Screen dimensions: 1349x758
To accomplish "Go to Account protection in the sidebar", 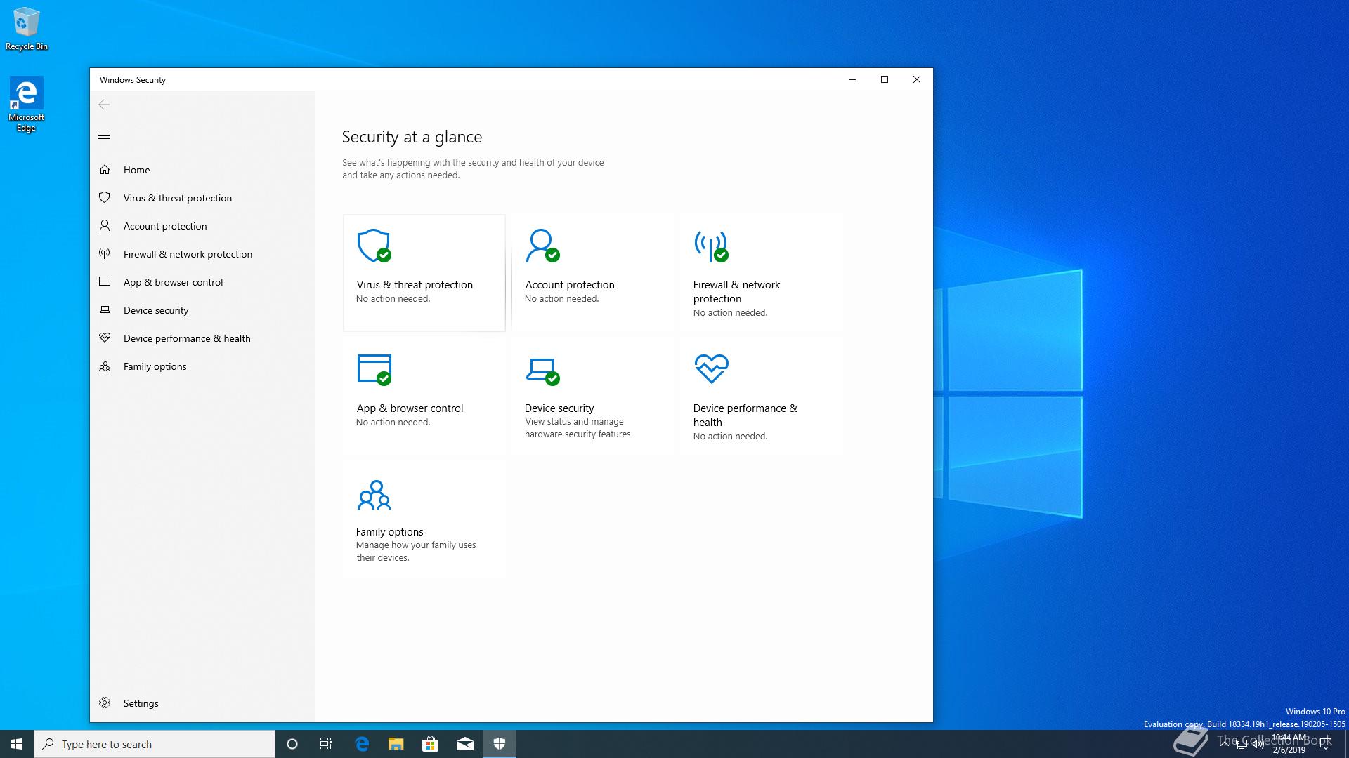I will click(x=165, y=226).
